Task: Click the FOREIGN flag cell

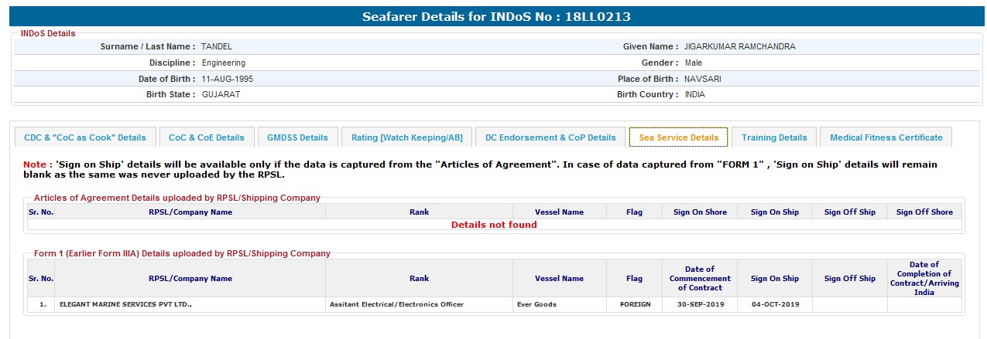Action: pos(635,304)
